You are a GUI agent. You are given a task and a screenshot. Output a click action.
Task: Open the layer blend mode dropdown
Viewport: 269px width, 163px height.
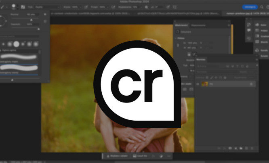pos(217,72)
